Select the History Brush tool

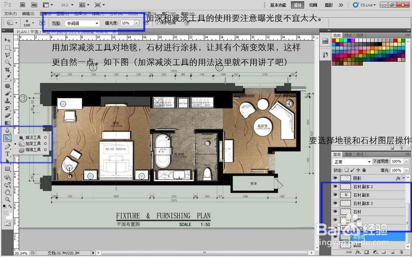coord(7,108)
